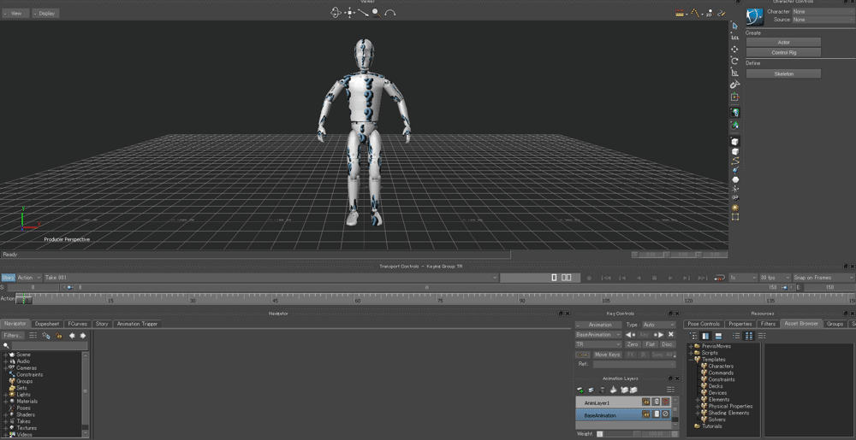The image size is (856, 440).
Task: Click the 2D magnet icon above viewer
Action: point(709,13)
